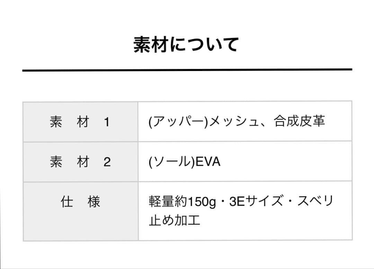The image size is (374, 269).
Task: Click the 3Eサイズ text
Action: pyautogui.click(x=256, y=201)
